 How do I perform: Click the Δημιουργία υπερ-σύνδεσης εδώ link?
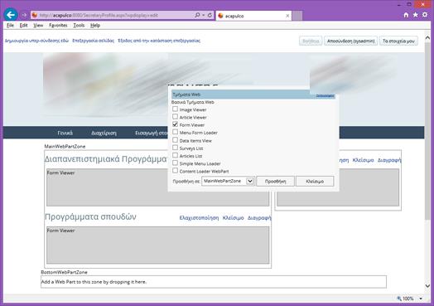pos(36,41)
